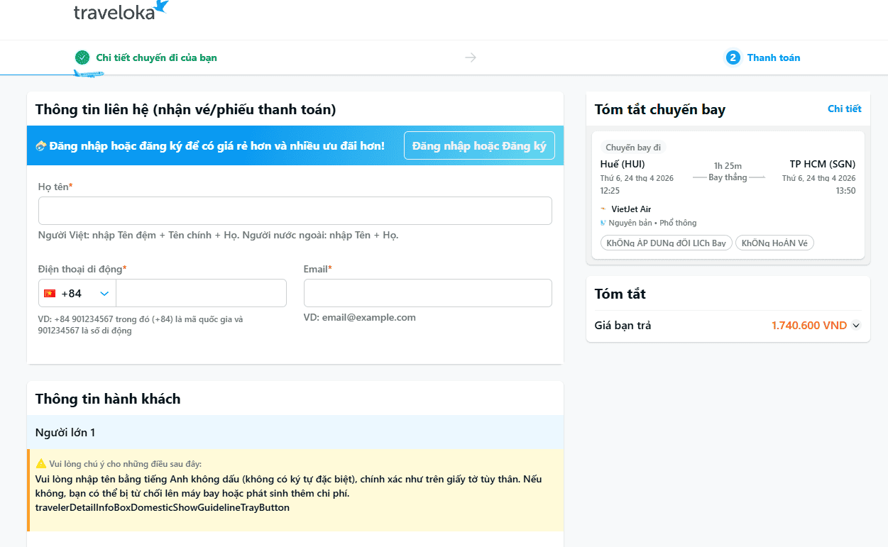This screenshot has height=547, width=888.
Task: Select the Chi tiết chuyến đi của bạn step
Action: [x=156, y=57]
